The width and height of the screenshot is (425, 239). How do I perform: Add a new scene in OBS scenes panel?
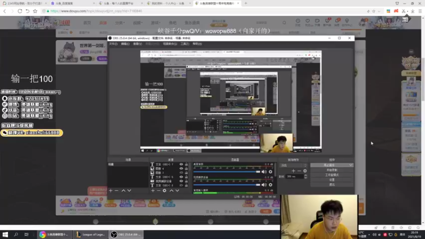tap(110, 191)
